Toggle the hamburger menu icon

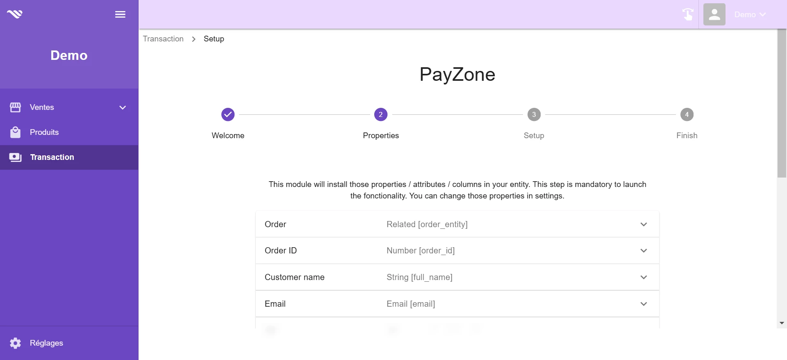point(120,15)
